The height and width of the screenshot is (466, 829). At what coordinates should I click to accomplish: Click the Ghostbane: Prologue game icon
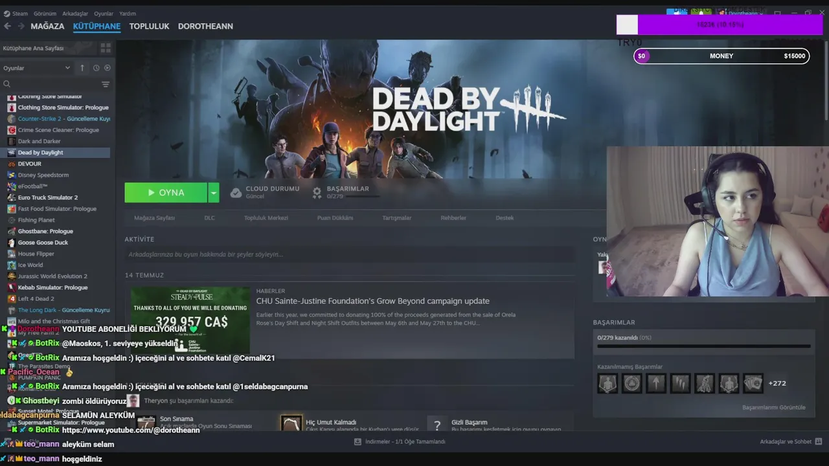pos(12,231)
